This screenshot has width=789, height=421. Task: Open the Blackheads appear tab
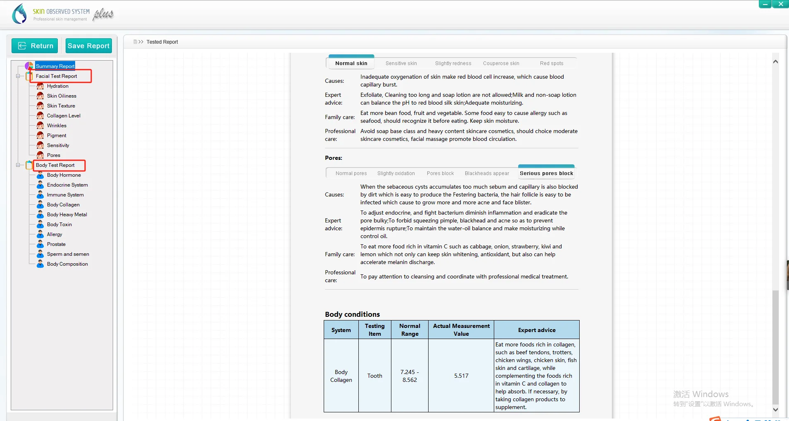point(487,173)
